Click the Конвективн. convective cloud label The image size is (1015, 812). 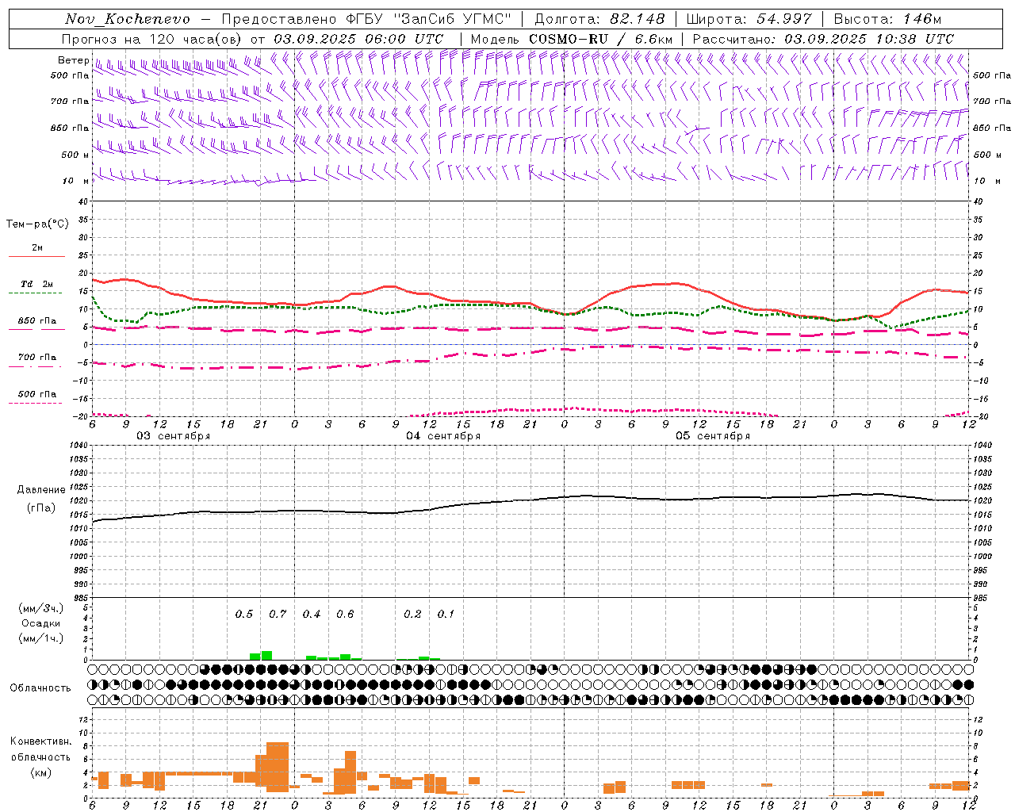pos(41,741)
